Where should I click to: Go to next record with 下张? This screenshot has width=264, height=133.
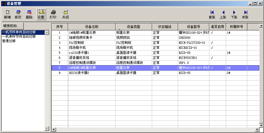pos(234,14)
